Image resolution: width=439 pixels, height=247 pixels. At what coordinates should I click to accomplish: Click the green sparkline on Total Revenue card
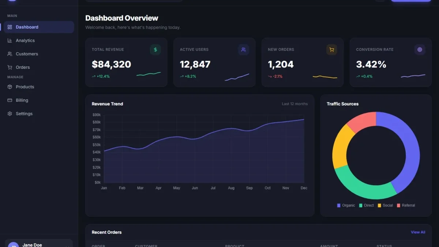(149, 74)
